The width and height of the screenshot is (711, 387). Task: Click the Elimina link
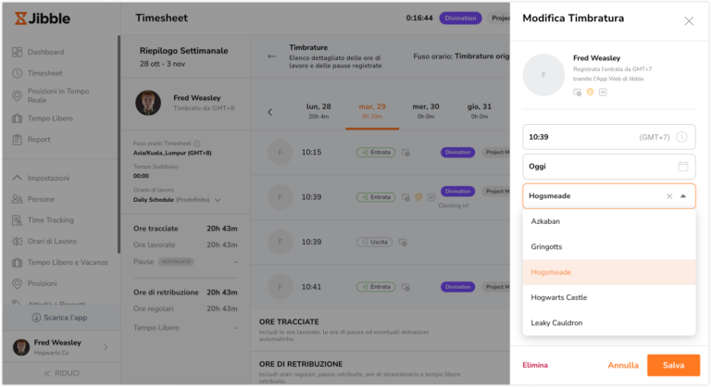[535, 365]
